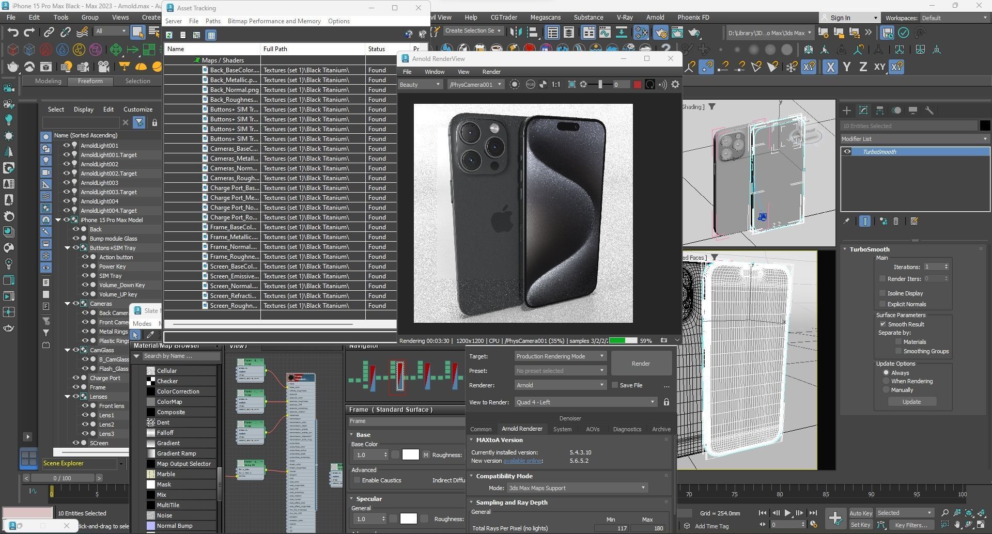Image resolution: width=992 pixels, height=534 pixels.
Task: Switch to the AOVs tab
Action: (x=593, y=429)
